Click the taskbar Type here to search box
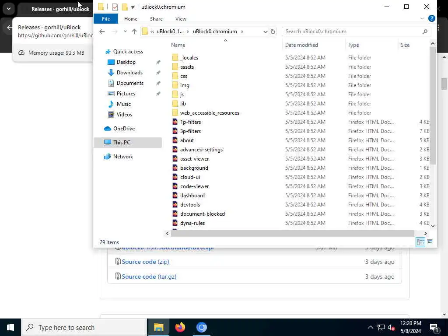The image size is (448, 336). (x=84, y=327)
